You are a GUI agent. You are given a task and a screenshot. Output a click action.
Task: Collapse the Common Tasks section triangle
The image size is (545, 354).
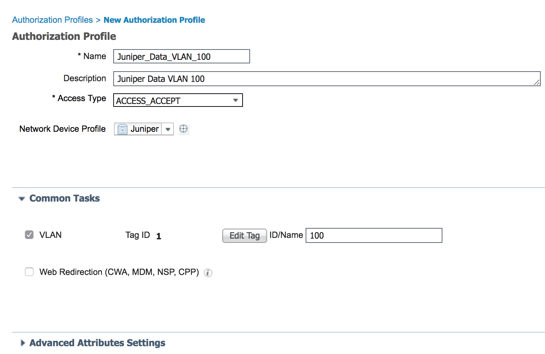pyautogui.click(x=22, y=199)
